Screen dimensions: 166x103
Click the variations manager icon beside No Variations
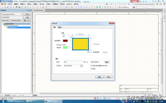click(134, 7)
